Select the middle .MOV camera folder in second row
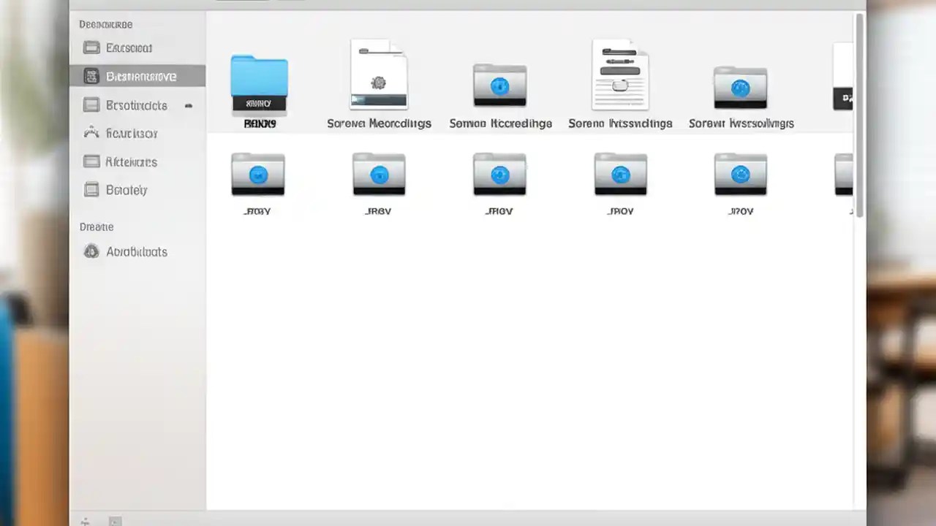 pyautogui.click(x=499, y=174)
